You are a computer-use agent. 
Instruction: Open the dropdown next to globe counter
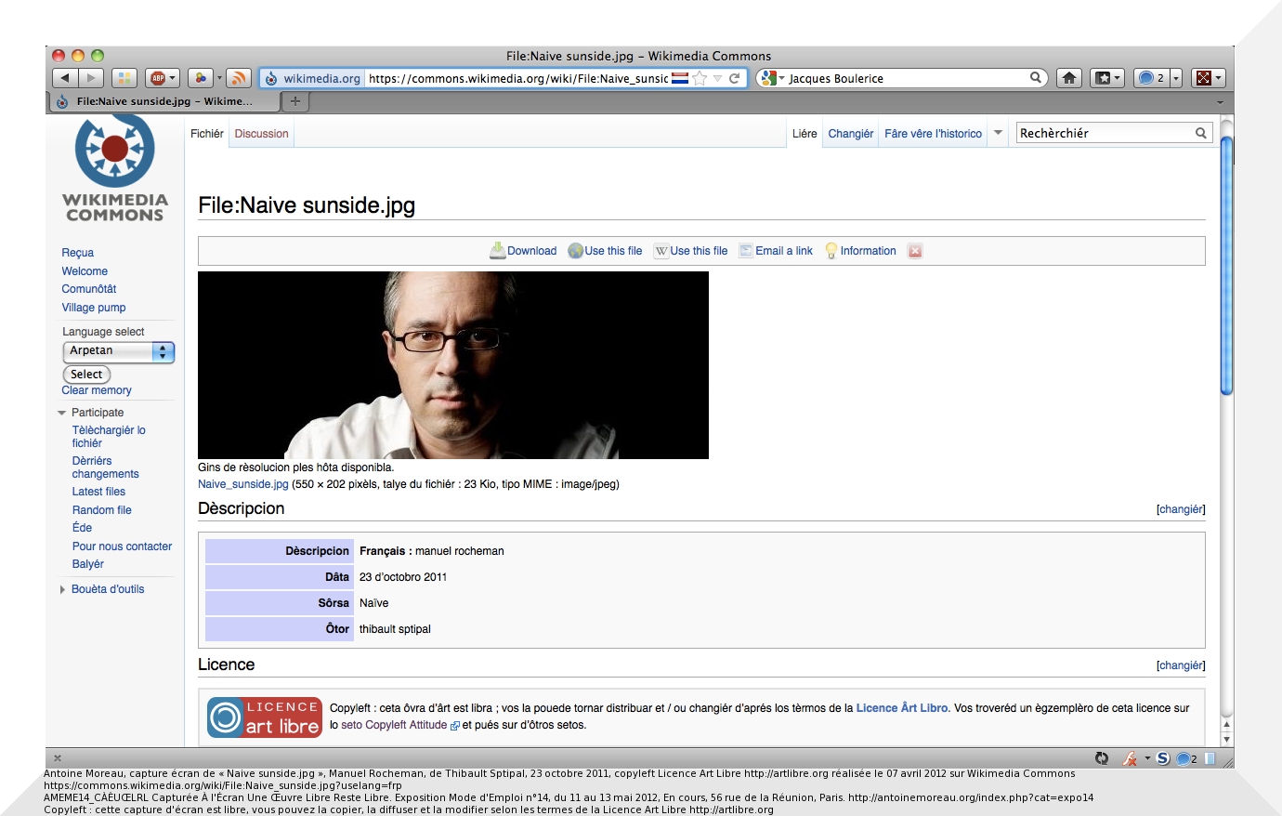click(x=1176, y=78)
